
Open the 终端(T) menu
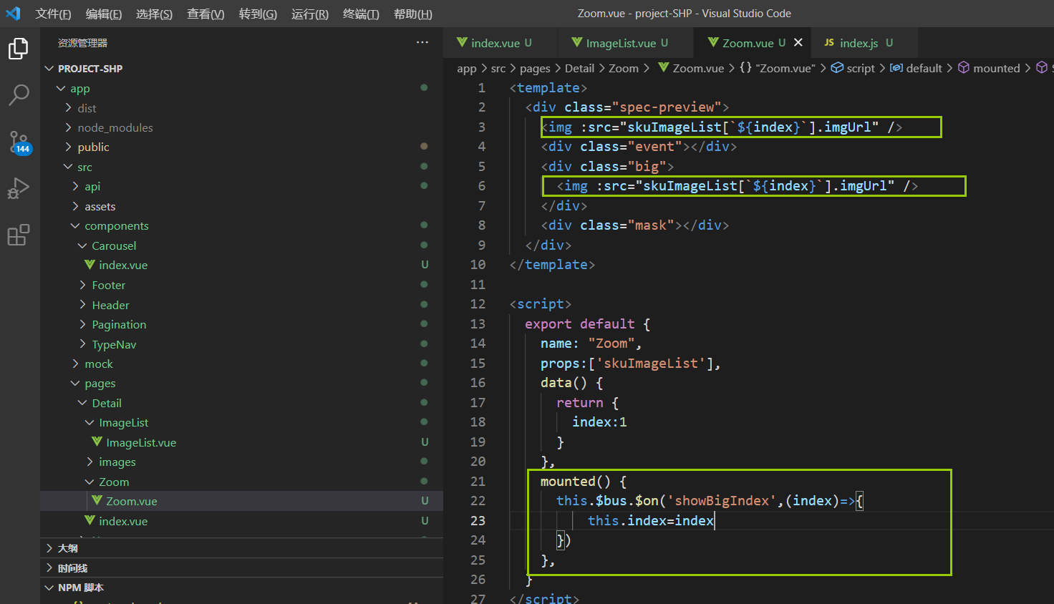361,14
